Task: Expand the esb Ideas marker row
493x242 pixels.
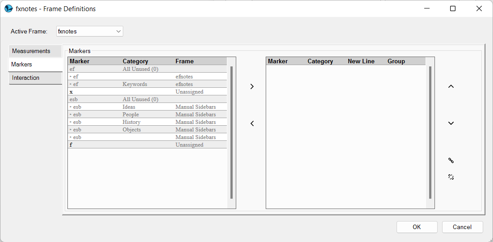Action: [71, 107]
